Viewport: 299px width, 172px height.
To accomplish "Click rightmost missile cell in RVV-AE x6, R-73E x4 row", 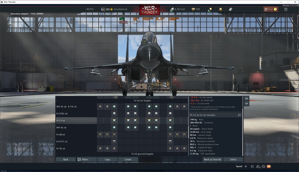I will tap(184, 107).
